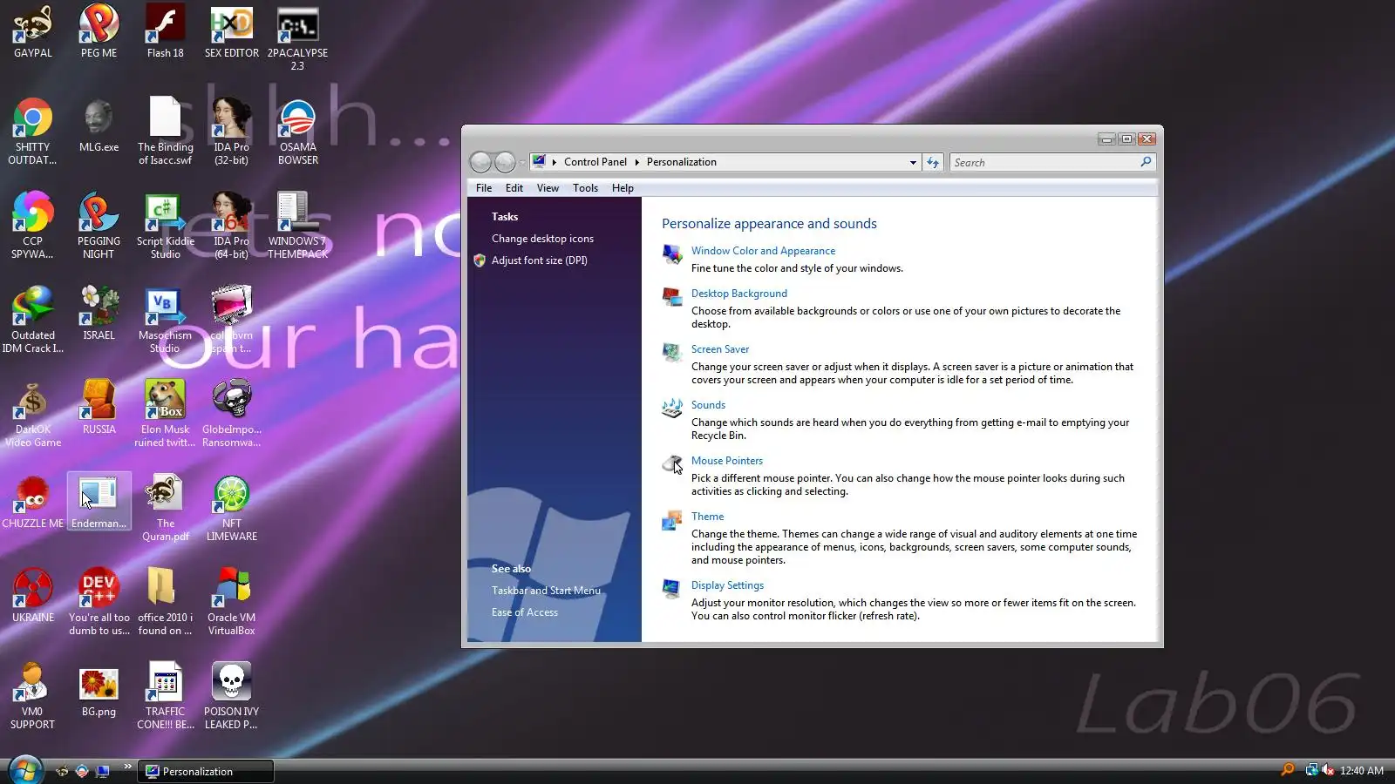Click the Refresh button beside the address bar
Image resolution: width=1395 pixels, height=784 pixels.
pyautogui.click(x=933, y=162)
